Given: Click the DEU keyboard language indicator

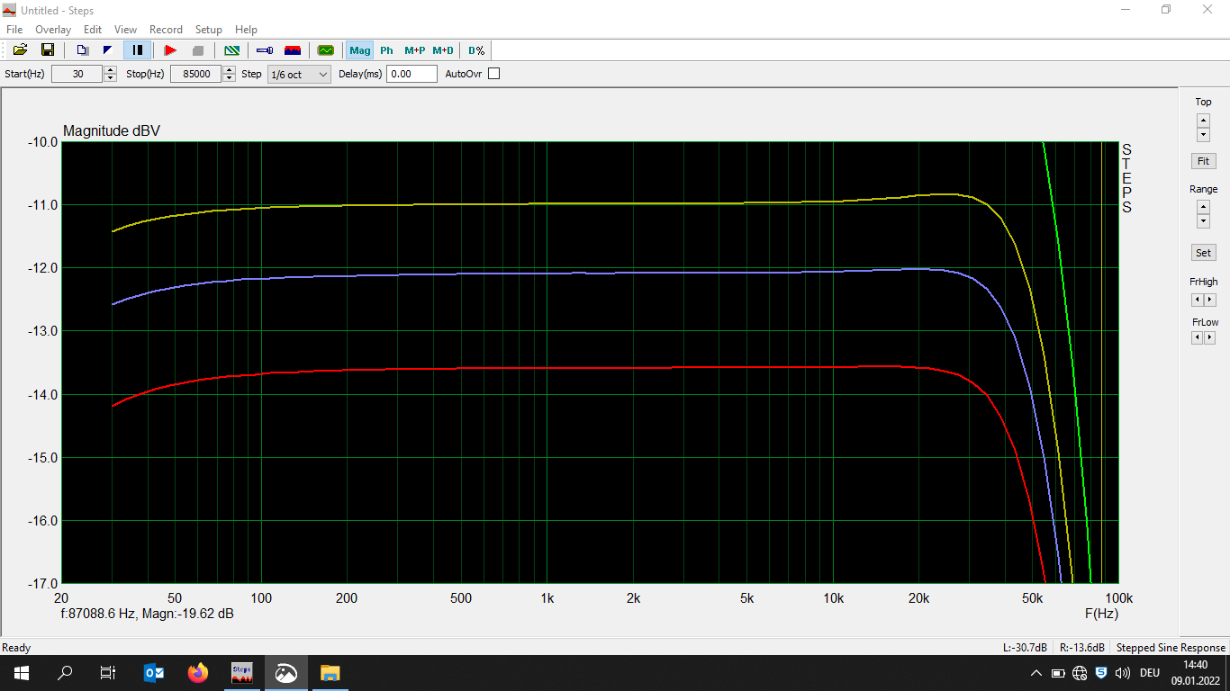Looking at the screenshot, I should click(1150, 673).
